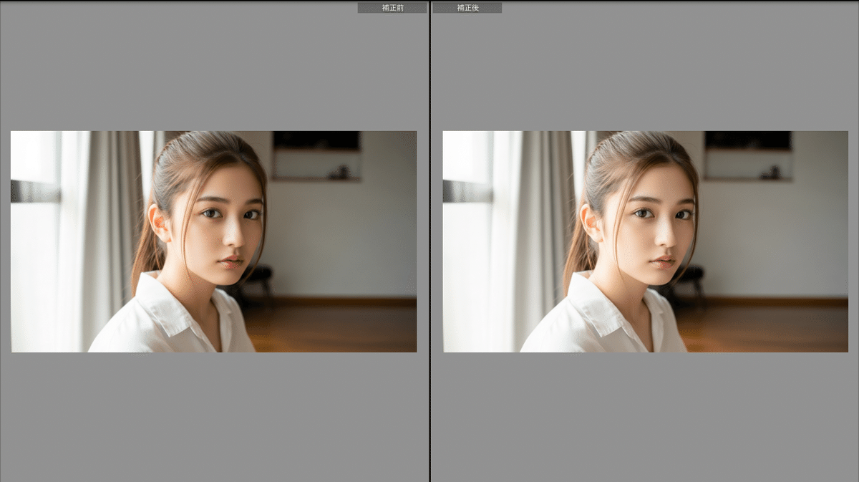Click the vertical divider between both panes
This screenshot has width=859, height=482.
[x=429, y=241]
